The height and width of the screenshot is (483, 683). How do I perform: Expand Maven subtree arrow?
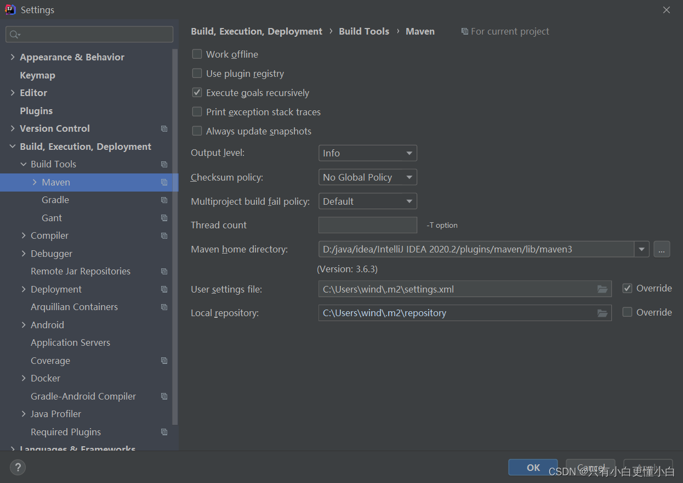pyautogui.click(x=35, y=182)
